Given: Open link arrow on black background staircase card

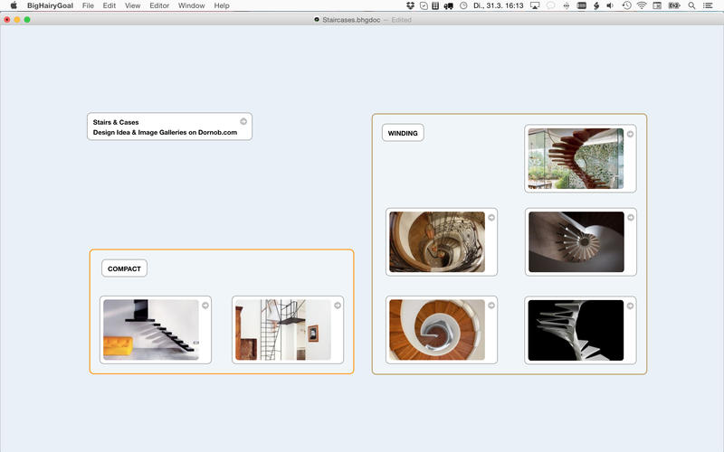Looking at the screenshot, I should (631, 306).
